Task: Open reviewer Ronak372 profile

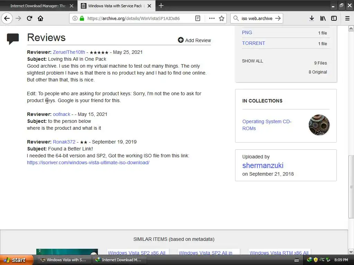Action: (x=64, y=142)
